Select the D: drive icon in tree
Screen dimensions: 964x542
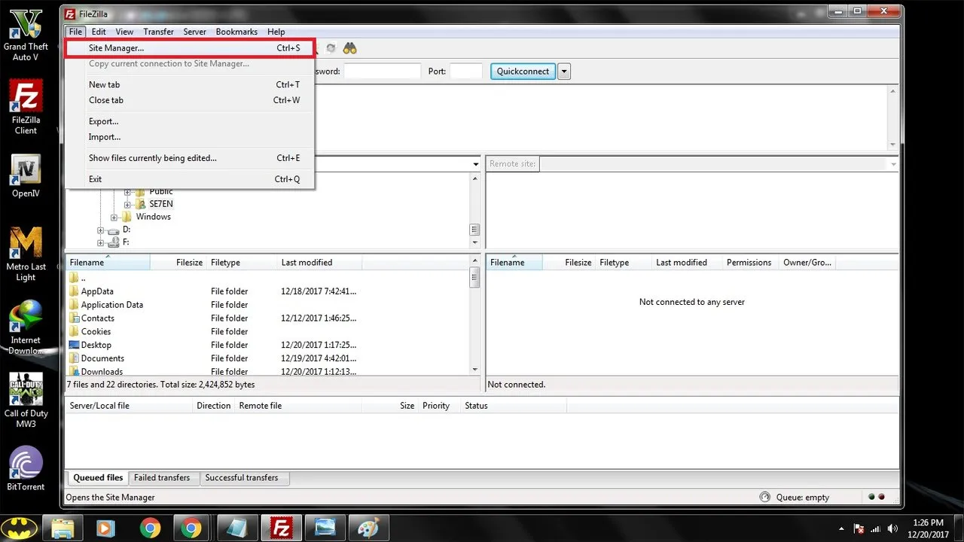tap(114, 230)
